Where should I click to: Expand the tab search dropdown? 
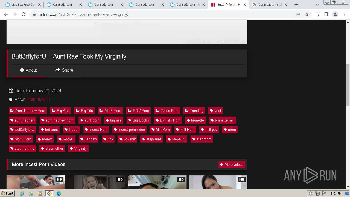point(317,5)
